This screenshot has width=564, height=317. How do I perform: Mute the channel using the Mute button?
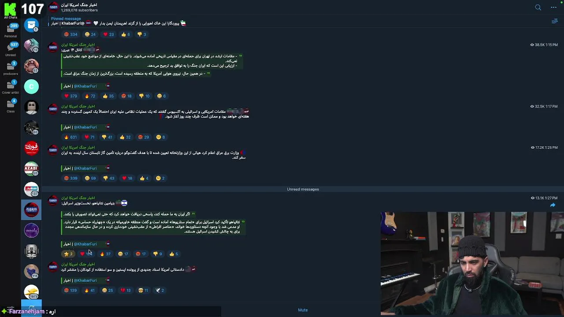pos(303,310)
